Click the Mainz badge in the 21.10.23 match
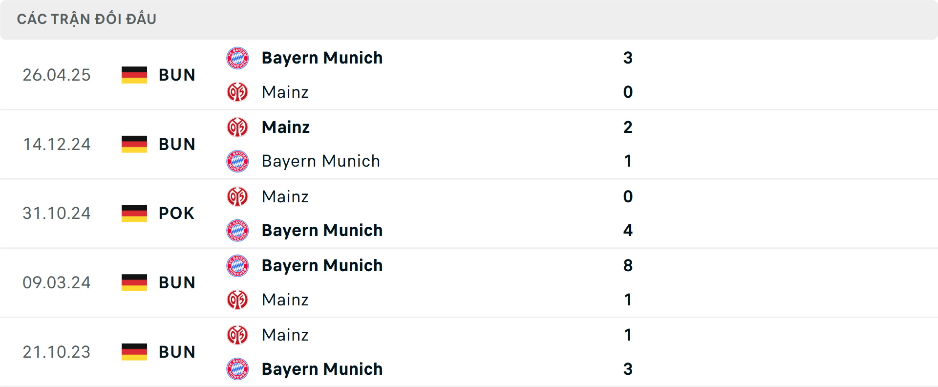Screen dimensions: 938x387 point(237,335)
